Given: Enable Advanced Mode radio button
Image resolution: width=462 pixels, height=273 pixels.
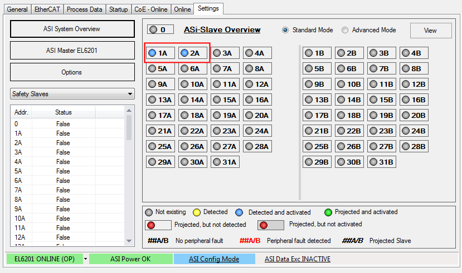Looking at the screenshot, I should [345, 30].
